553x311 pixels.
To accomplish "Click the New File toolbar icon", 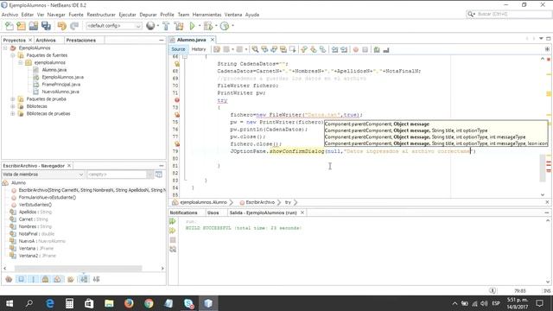I will coord(10,26).
